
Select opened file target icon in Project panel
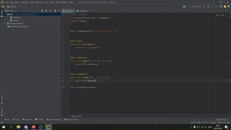click(x=42, y=11)
